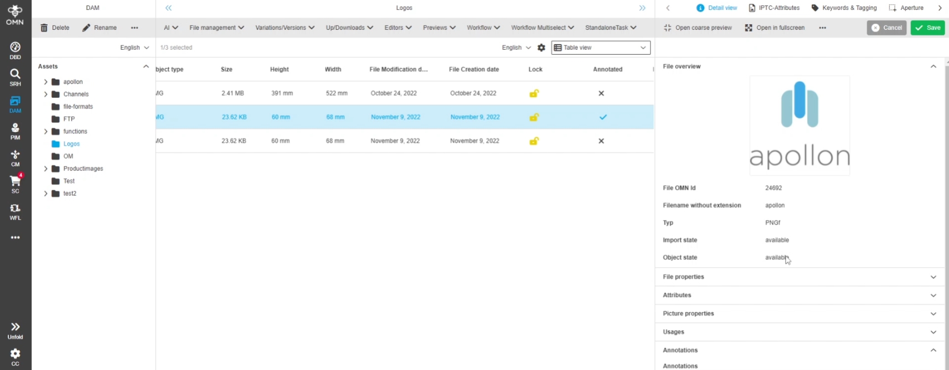The width and height of the screenshot is (949, 370).
Task: Expand the test2 folder
Action: point(45,194)
